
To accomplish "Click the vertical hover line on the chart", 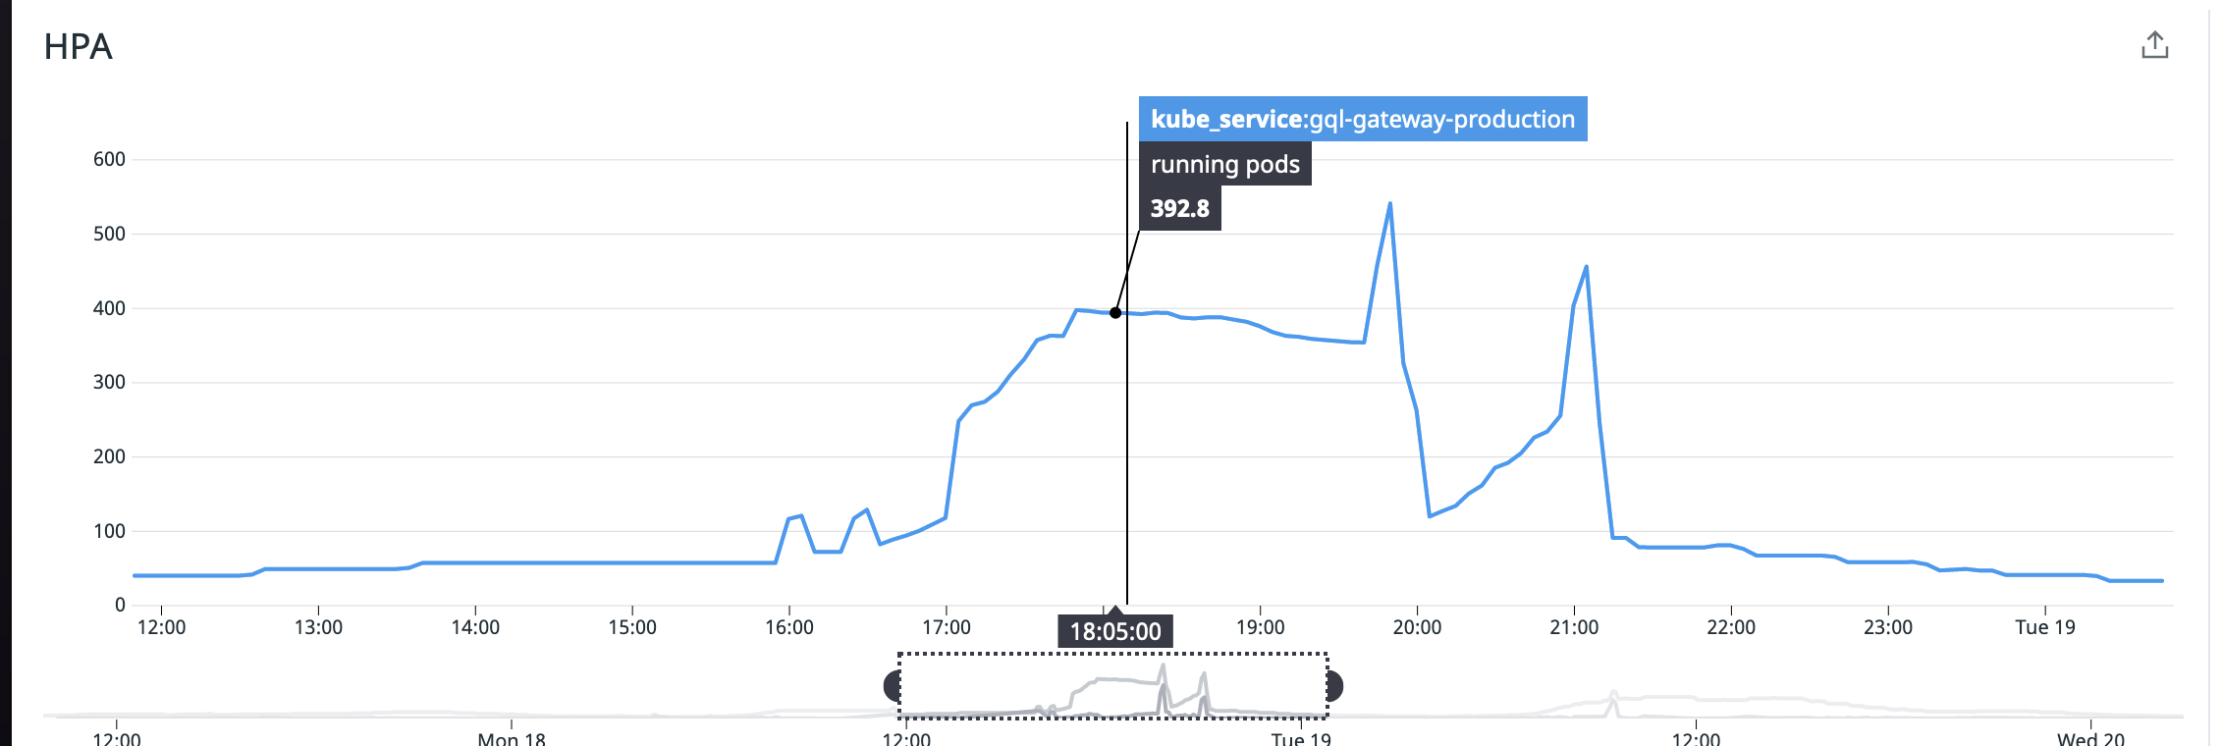I will tap(1125, 442).
